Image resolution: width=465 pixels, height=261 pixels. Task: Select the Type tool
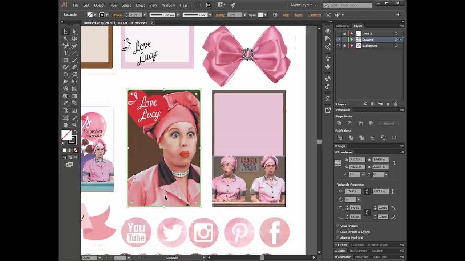66,53
